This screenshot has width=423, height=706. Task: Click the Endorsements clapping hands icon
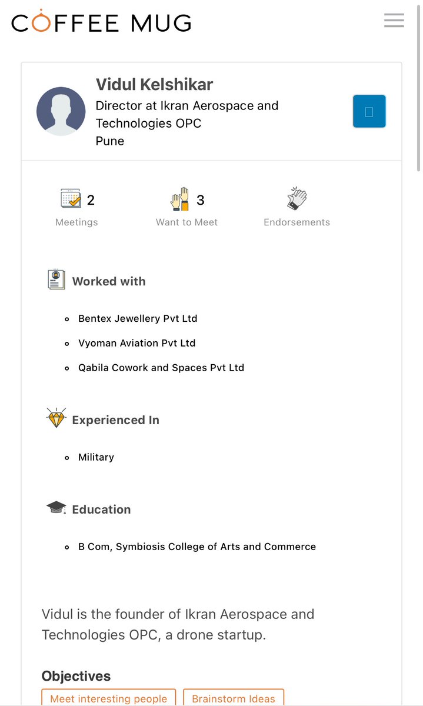297,198
